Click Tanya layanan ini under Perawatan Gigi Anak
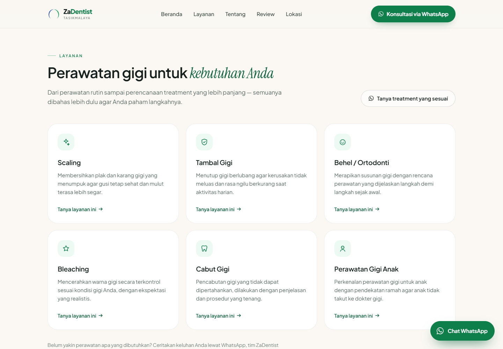 357,316
